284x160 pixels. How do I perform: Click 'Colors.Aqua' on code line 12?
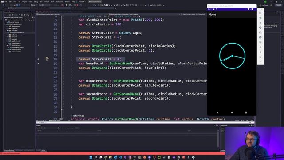(x=130, y=33)
